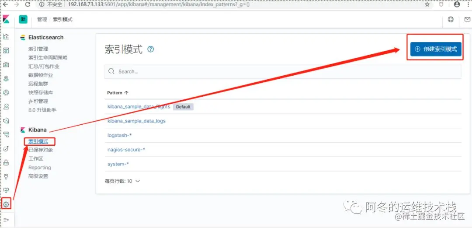
Task: Click the browser back arrow
Action: coord(5,4)
